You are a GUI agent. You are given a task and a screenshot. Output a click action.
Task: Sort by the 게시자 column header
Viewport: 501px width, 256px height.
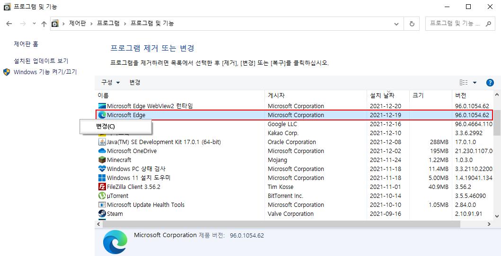coord(316,95)
